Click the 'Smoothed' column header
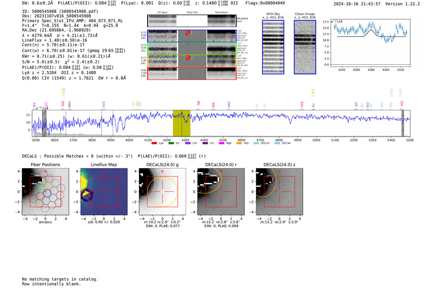The height and width of the screenshot is (301, 442). pyautogui.click(x=221, y=13)
